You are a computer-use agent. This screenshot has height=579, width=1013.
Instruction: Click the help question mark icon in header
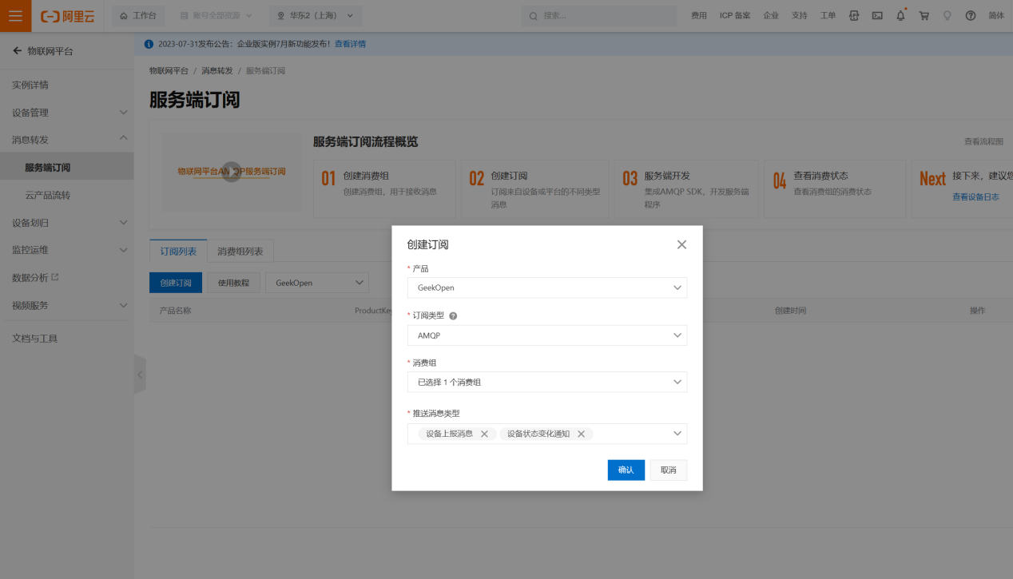click(970, 16)
